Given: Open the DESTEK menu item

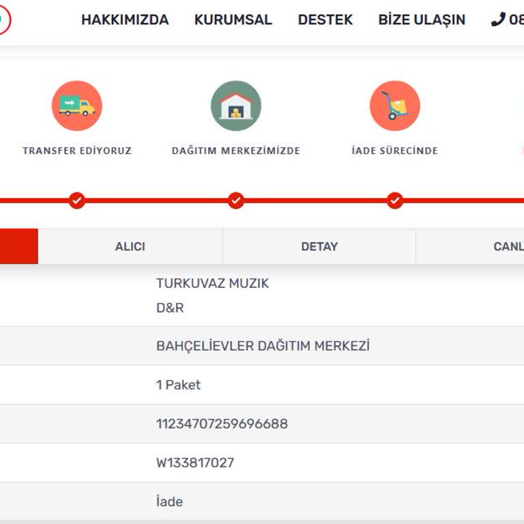Looking at the screenshot, I should tap(325, 20).
